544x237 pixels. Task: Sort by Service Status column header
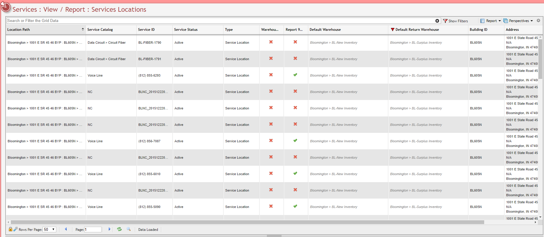coord(186,30)
